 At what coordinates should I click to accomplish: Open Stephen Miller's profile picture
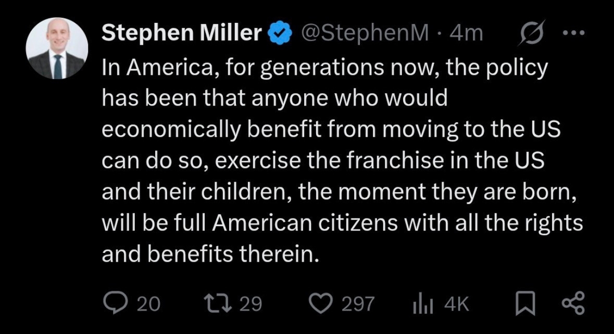(56, 49)
